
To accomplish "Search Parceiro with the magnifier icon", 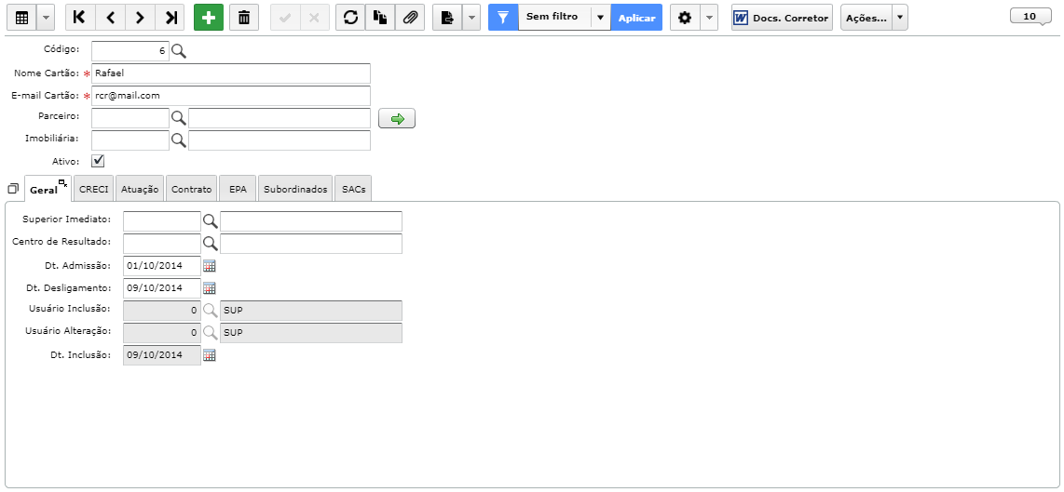I will [179, 118].
